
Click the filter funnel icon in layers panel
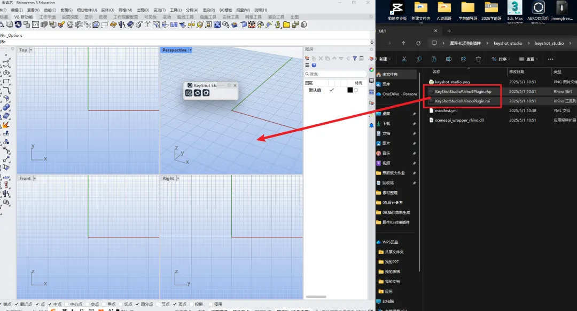click(x=355, y=59)
